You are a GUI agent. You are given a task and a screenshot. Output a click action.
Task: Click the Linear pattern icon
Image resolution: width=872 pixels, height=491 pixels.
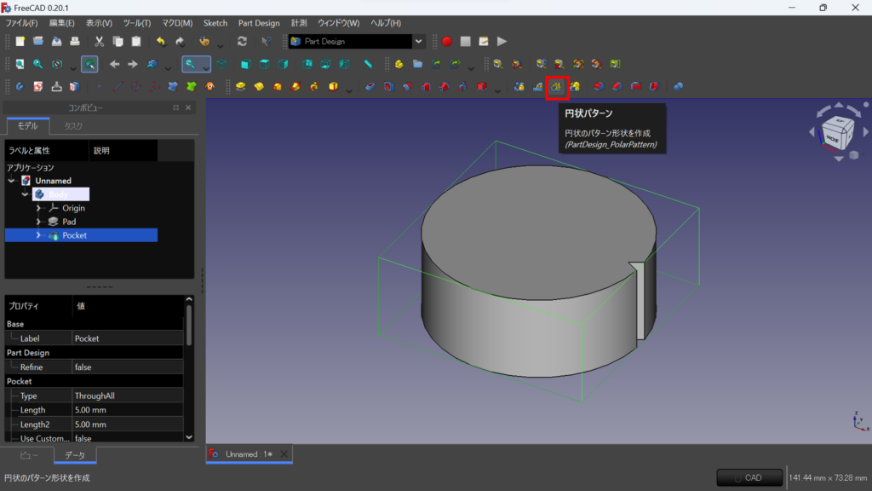[538, 86]
